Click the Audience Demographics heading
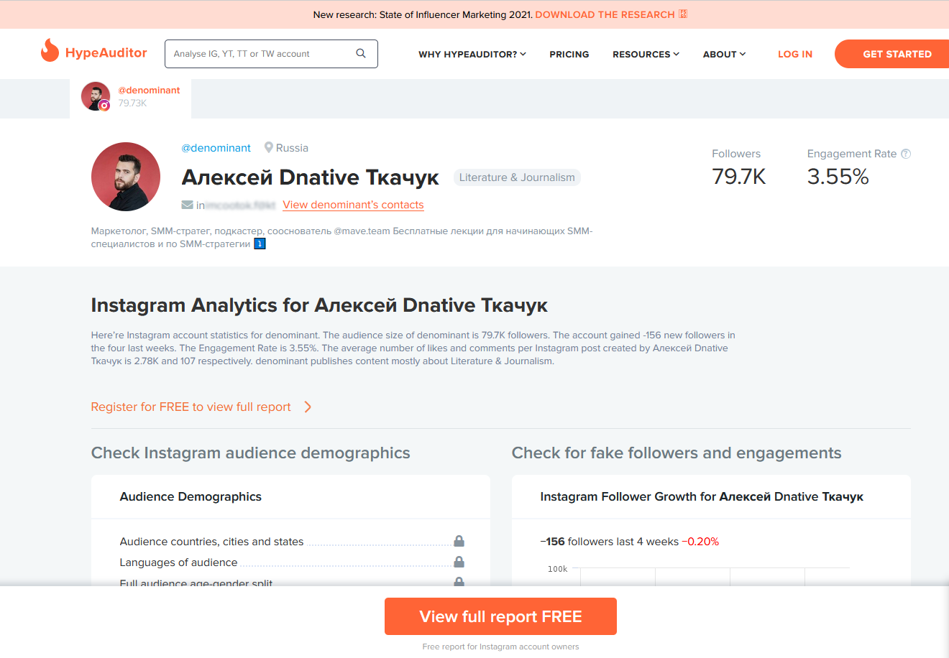Viewport: 949px width, 658px height. (191, 496)
